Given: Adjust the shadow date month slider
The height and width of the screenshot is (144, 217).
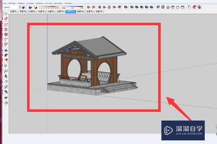Looking at the screenshot, I should pyautogui.click(x=49, y=7).
